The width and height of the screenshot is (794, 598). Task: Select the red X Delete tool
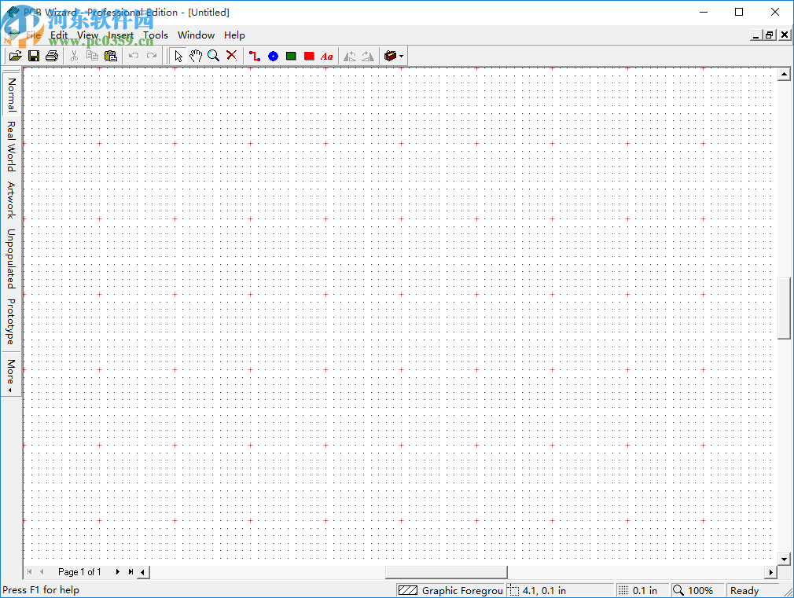[231, 56]
